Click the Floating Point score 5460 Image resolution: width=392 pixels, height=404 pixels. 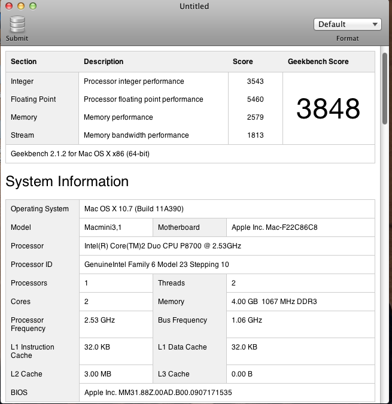[255, 99]
